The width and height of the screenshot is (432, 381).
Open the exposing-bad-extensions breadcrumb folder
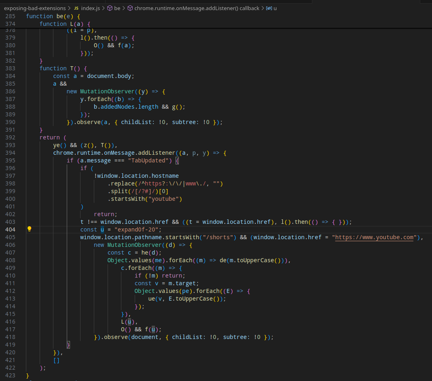tap(34, 8)
